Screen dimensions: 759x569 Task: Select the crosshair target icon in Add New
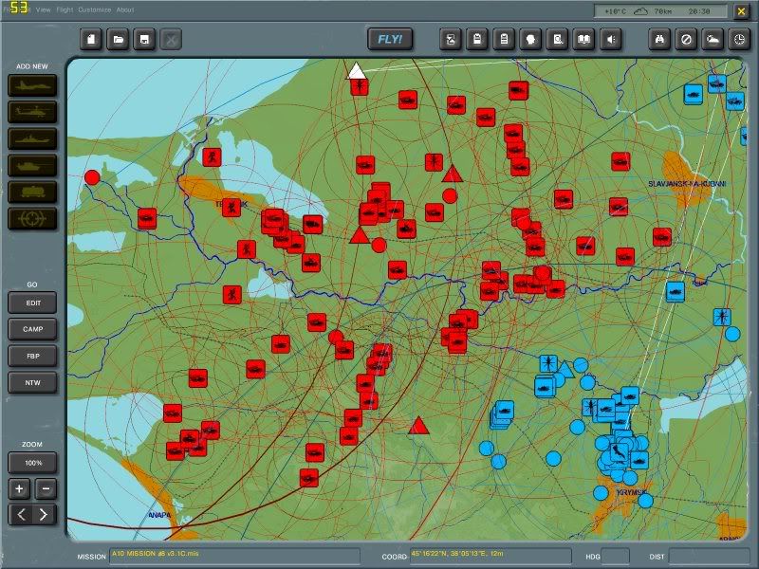click(32, 218)
